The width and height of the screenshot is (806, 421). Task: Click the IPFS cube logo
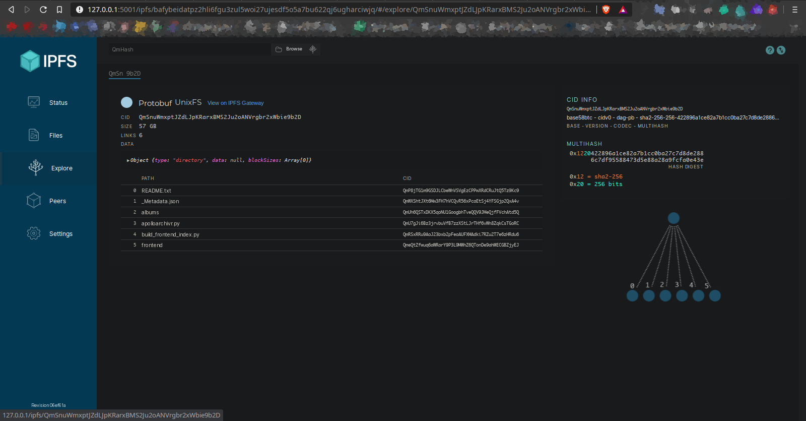pyautogui.click(x=30, y=61)
